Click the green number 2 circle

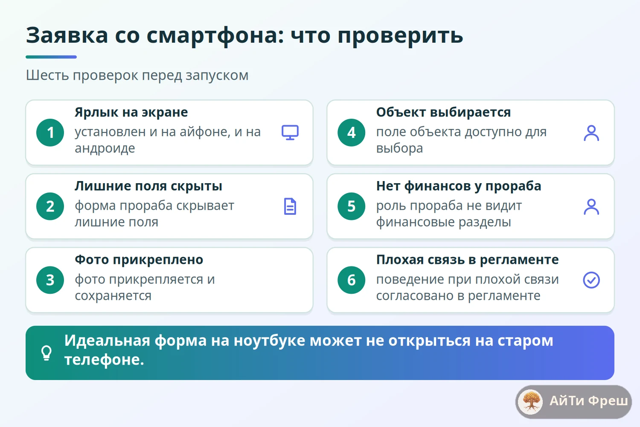tap(50, 206)
